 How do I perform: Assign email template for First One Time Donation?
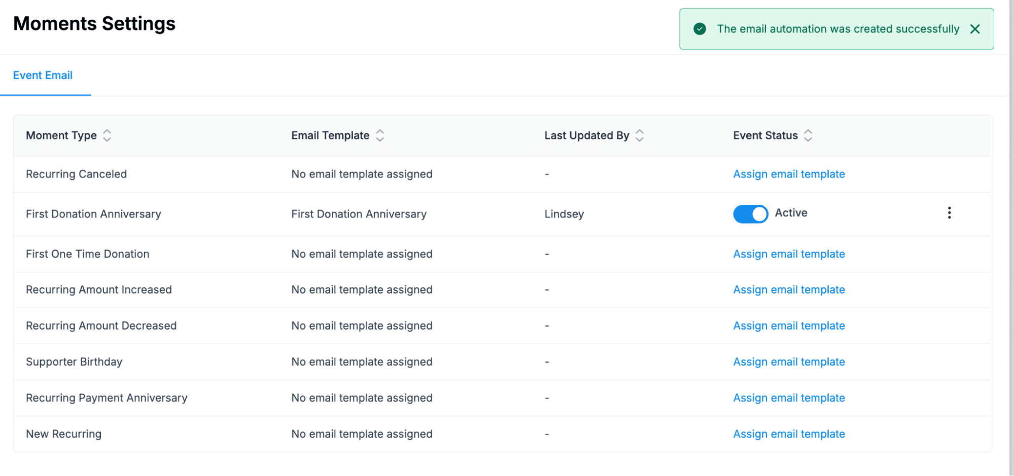point(788,254)
